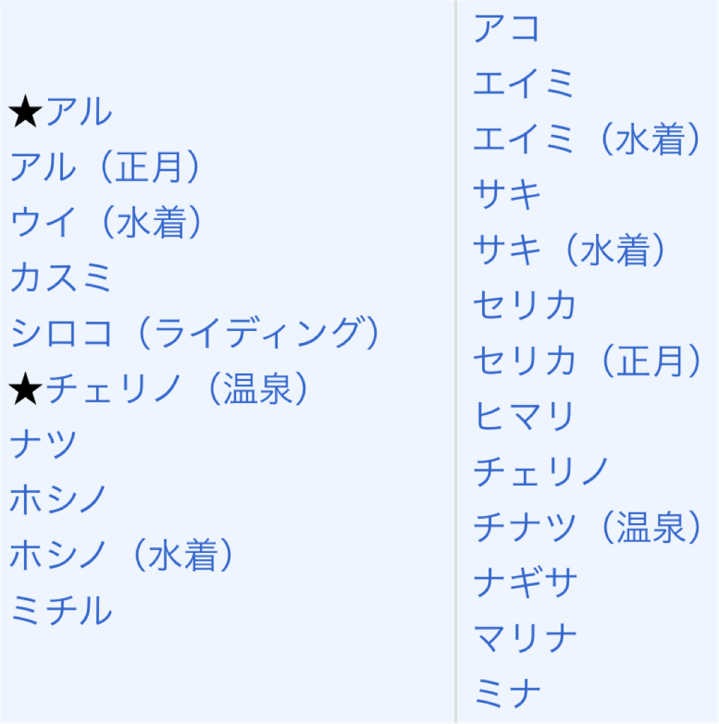Click the アル（正月） link
Screen dimensions: 719x724
(105, 167)
